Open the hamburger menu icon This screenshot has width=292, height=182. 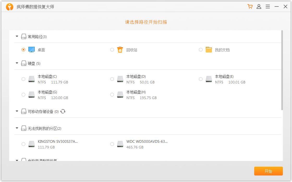point(268,6)
